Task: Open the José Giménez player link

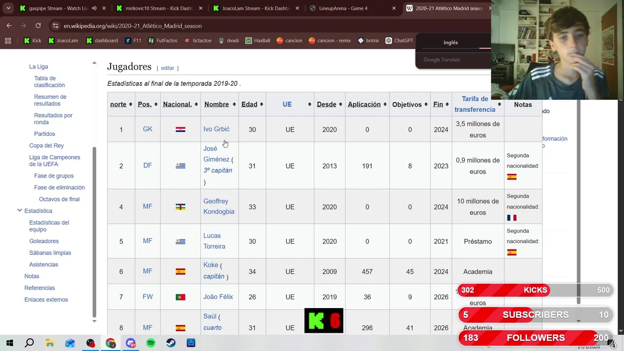Action: pyautogui.click(x=216, y=154)
